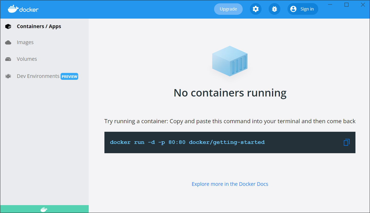The width and height of the screenshot is (370, 213).
Task: Switch to the Images section
Action: pos(25,42)
